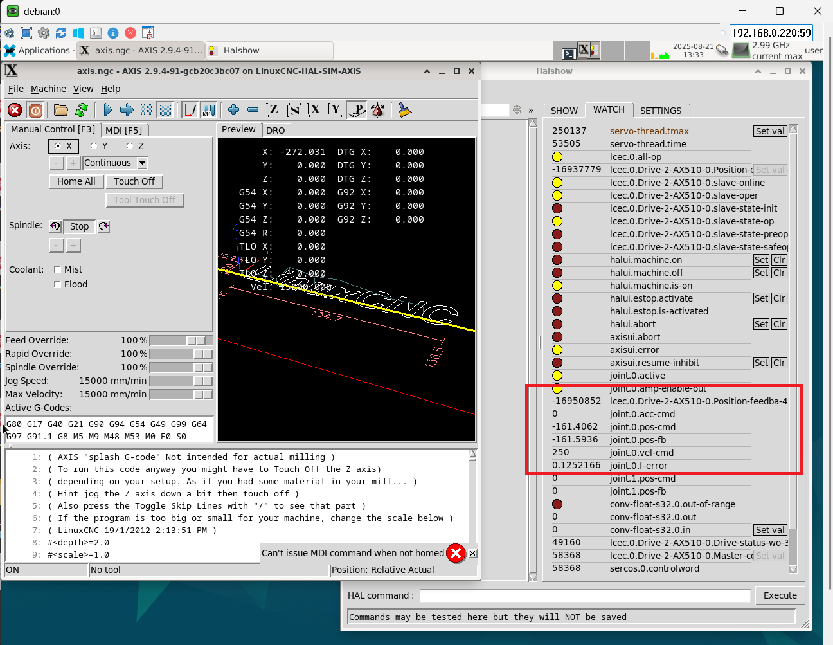Screen dimensions: 833x645
Task: Switch to the SETTINGS tab in Halshow
Action: coord(660,111)
